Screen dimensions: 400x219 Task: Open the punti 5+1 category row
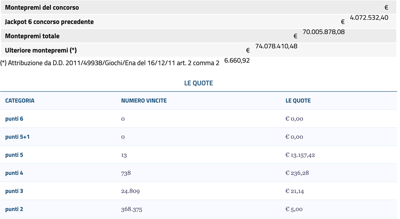pyautogui.click(x=199, y=137)
